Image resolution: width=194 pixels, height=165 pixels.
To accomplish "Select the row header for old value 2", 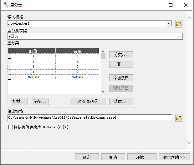I will coord(9,61).
